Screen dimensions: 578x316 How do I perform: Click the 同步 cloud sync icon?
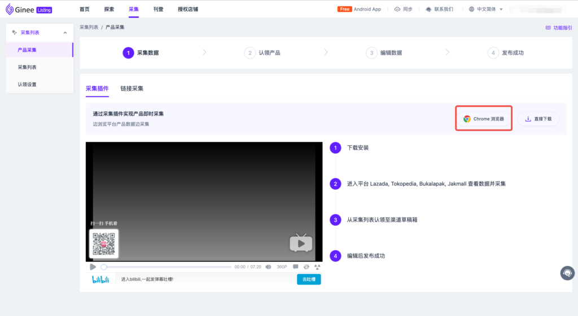(x=397, y=9)
